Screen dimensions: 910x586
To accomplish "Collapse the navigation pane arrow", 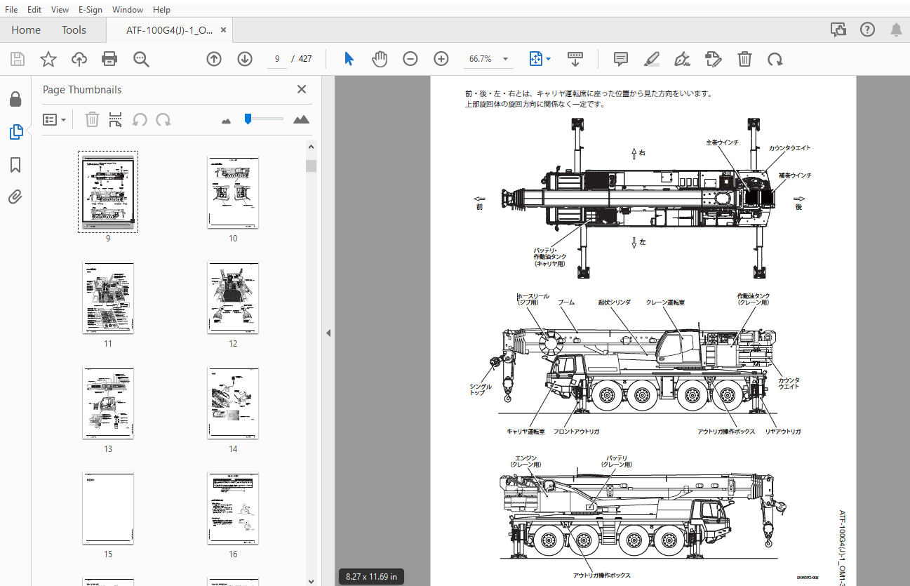I will [328, 333].
